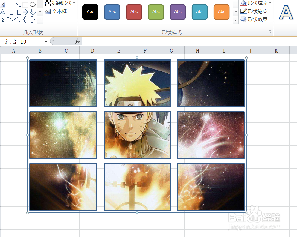
Task: Apply the black Abc shape style
Action: point(90,12)
